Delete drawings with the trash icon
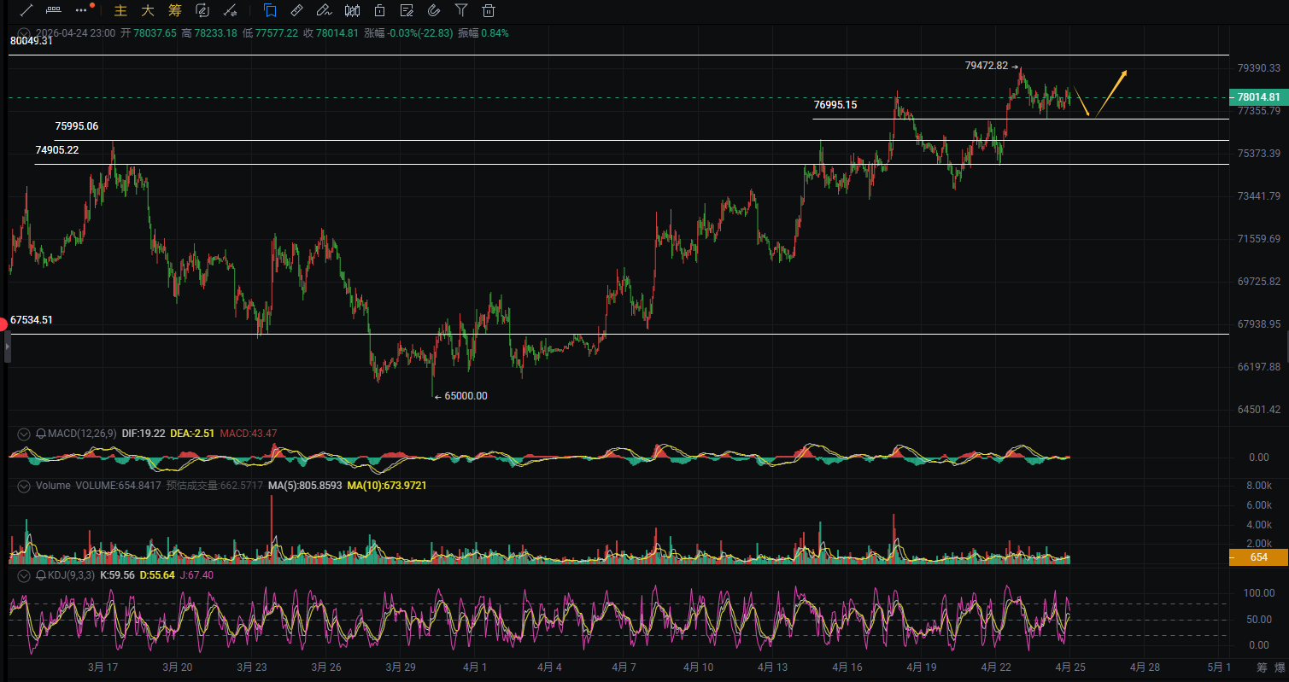The height and width of the screenshot is (682, 1289). click(489, 11)
